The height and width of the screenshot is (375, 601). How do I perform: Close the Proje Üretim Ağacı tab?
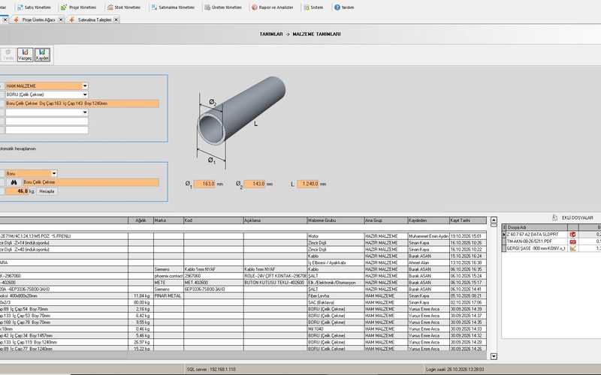(x=61, y=19)
